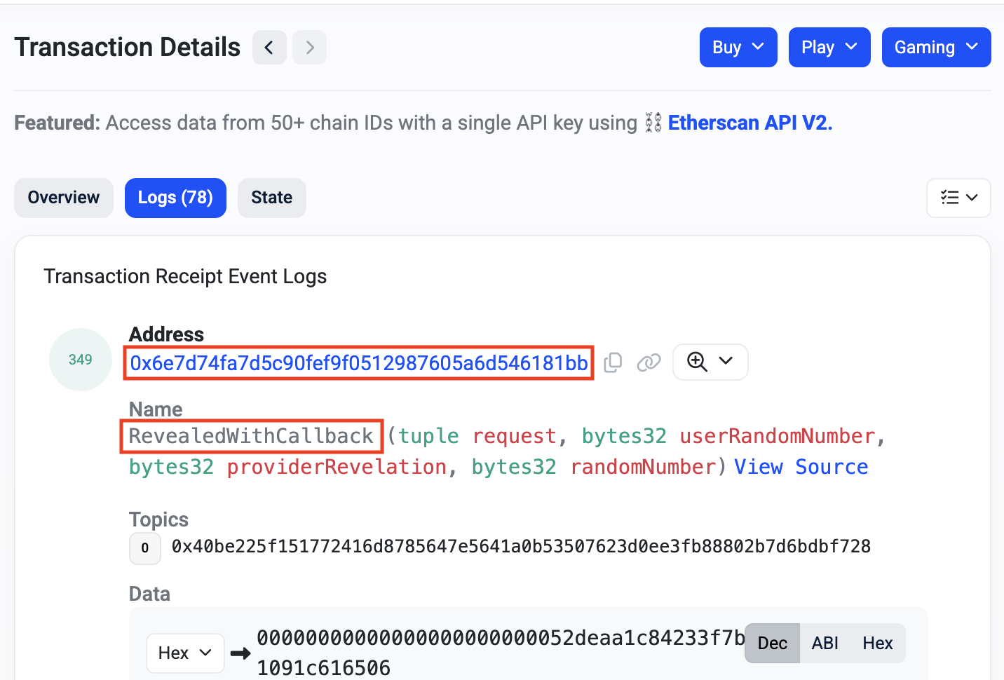The width and height of the screenshot is (1004, 680).
Task: Click the address permalink chain icon
Action: coord(649,362)
